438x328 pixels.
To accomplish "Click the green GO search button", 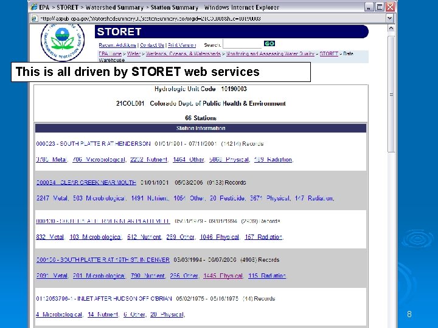I will pyautogui.click(x=269, y=44).
